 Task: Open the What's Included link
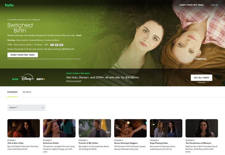click(x=74, y=81)
